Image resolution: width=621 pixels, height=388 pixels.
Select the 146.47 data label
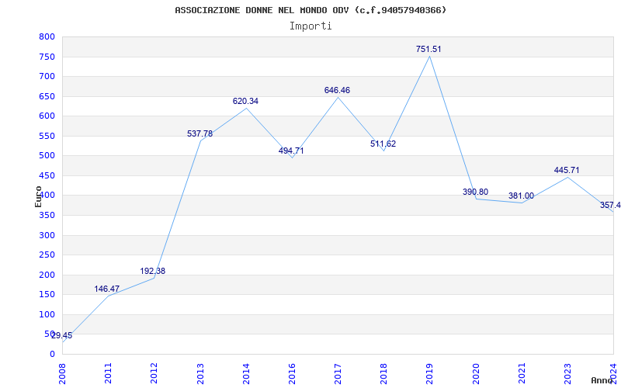(106, 289)
